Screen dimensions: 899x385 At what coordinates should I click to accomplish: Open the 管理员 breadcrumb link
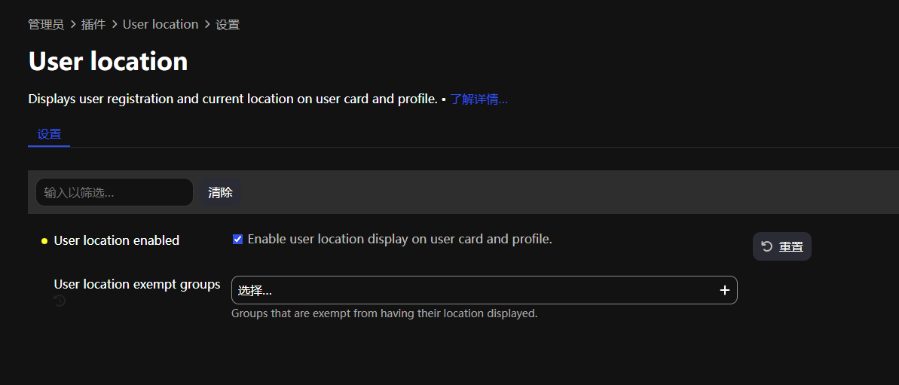46,25
